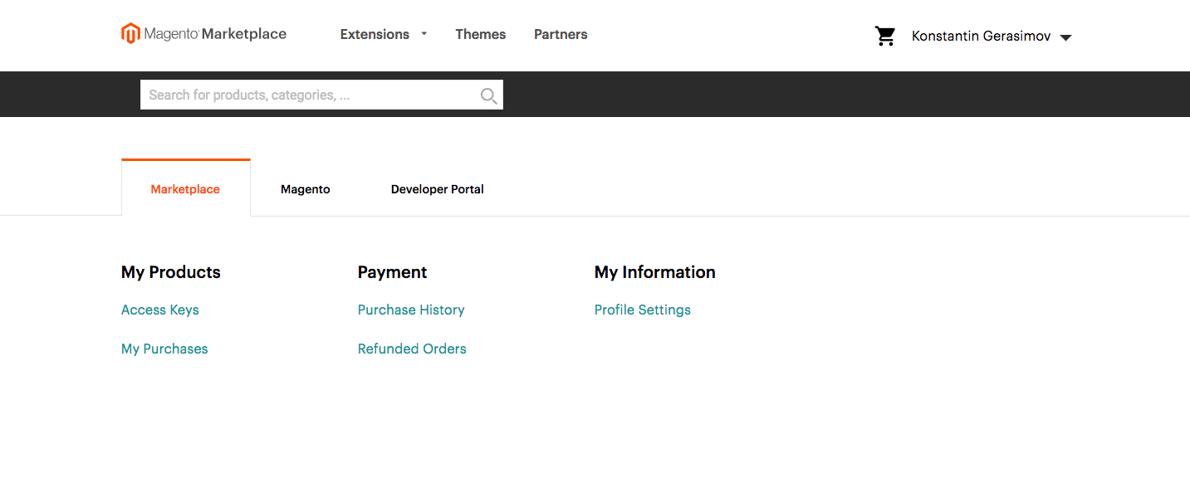Click the orange Magento logo icon
The image size is (1190, 493).
[130, 34]
